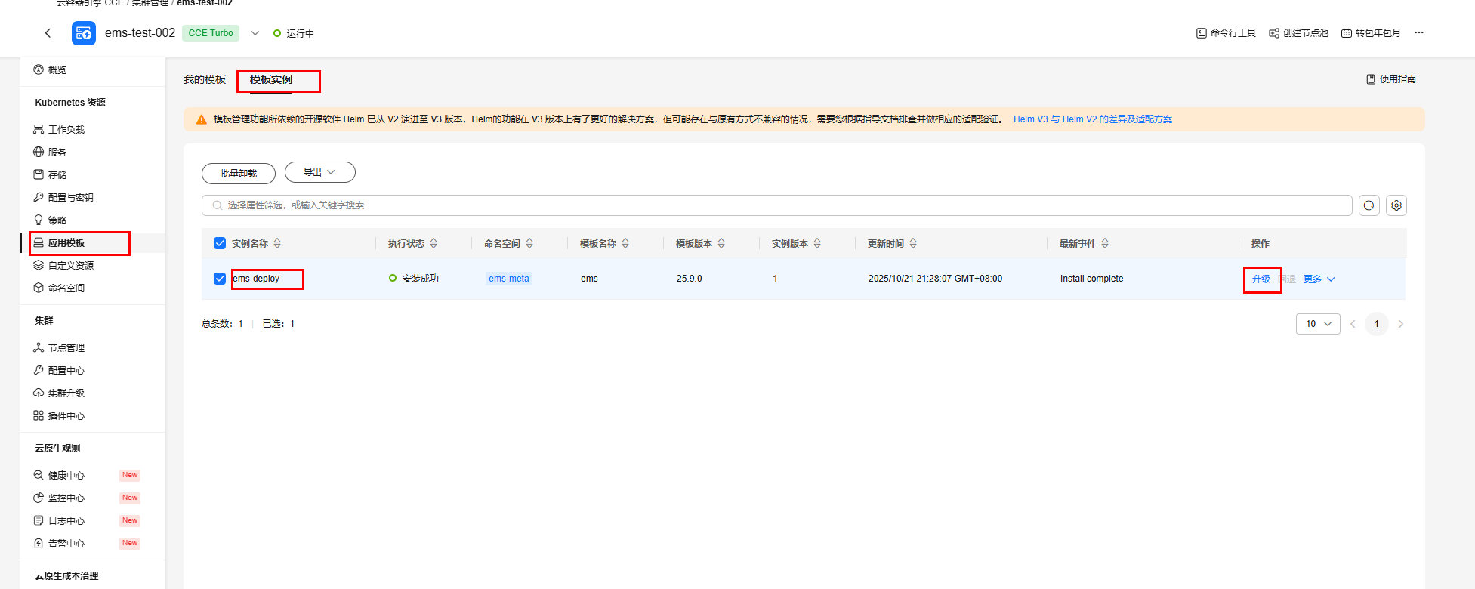Screen dimensions: 1475x589
Task: Click the filter search input field
Action: point(778,205)
